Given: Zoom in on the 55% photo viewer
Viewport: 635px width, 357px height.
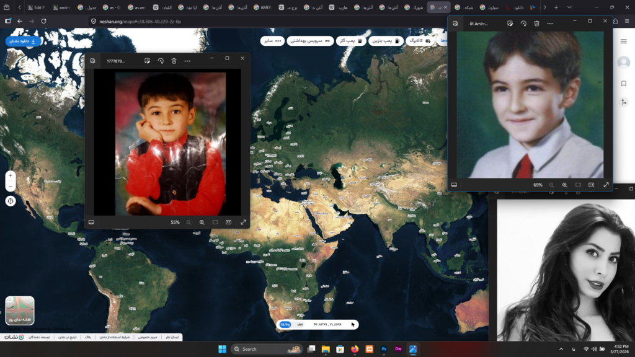Looking at the screenshot, I should tap(202, 223).
